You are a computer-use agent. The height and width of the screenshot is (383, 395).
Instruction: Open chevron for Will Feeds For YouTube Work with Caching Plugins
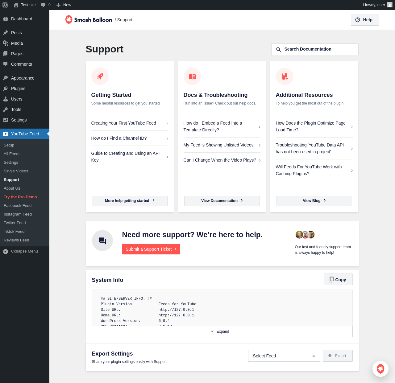coord(352,171)
